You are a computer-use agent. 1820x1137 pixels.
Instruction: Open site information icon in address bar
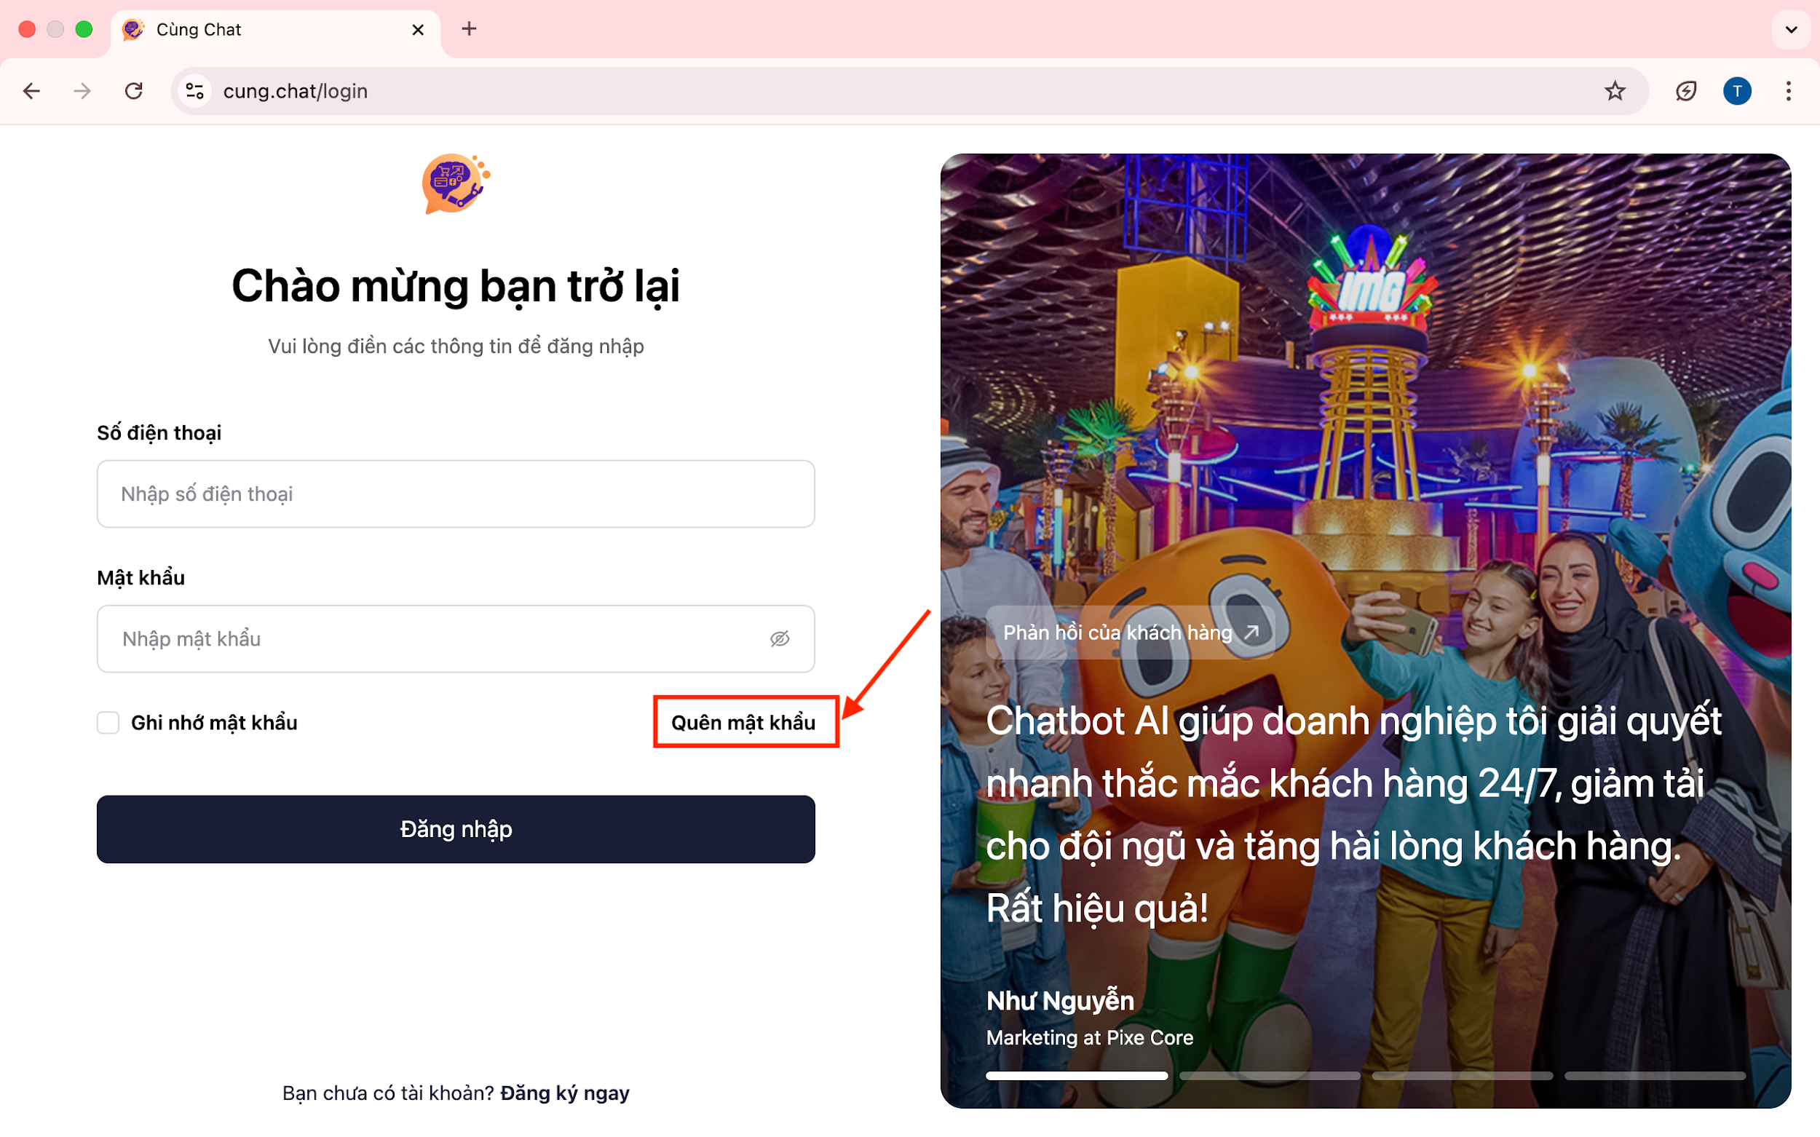[x=195, y=91]
